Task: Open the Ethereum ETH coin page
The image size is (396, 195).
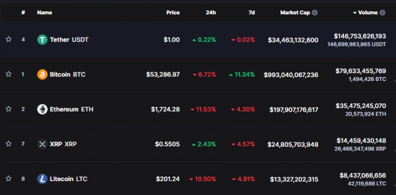Action: 71,109
